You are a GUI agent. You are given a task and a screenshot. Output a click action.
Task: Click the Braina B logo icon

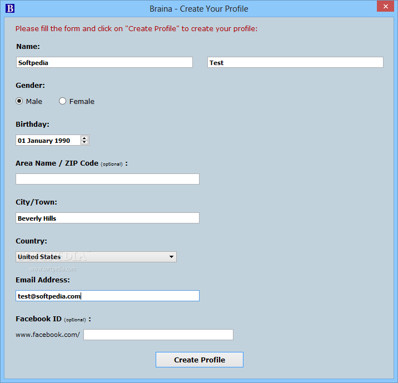[10, 8]
